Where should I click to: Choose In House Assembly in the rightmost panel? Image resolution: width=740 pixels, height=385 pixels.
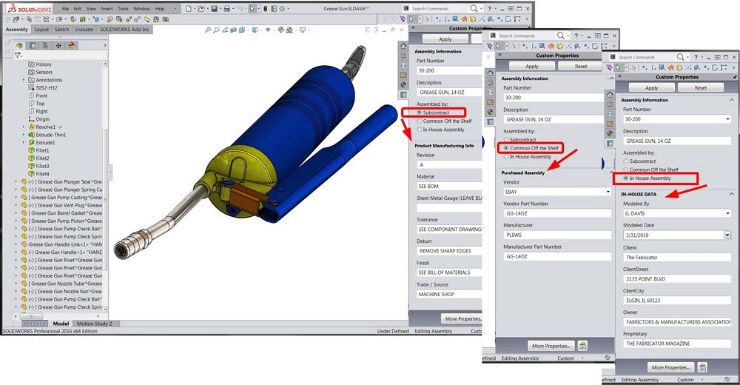626,178
